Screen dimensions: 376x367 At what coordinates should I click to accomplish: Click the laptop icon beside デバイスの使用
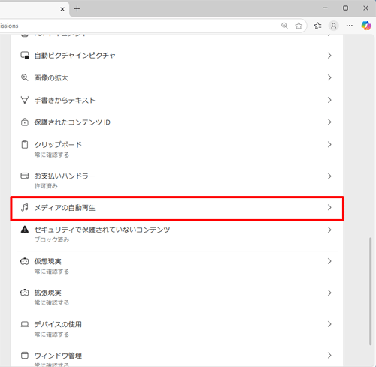coord(25,324)
